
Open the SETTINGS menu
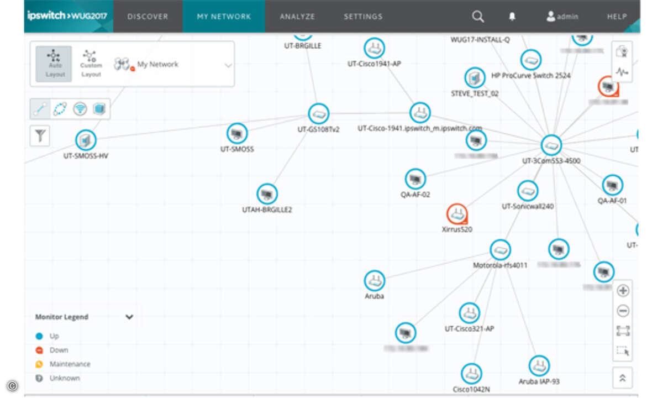pos(363,17)
